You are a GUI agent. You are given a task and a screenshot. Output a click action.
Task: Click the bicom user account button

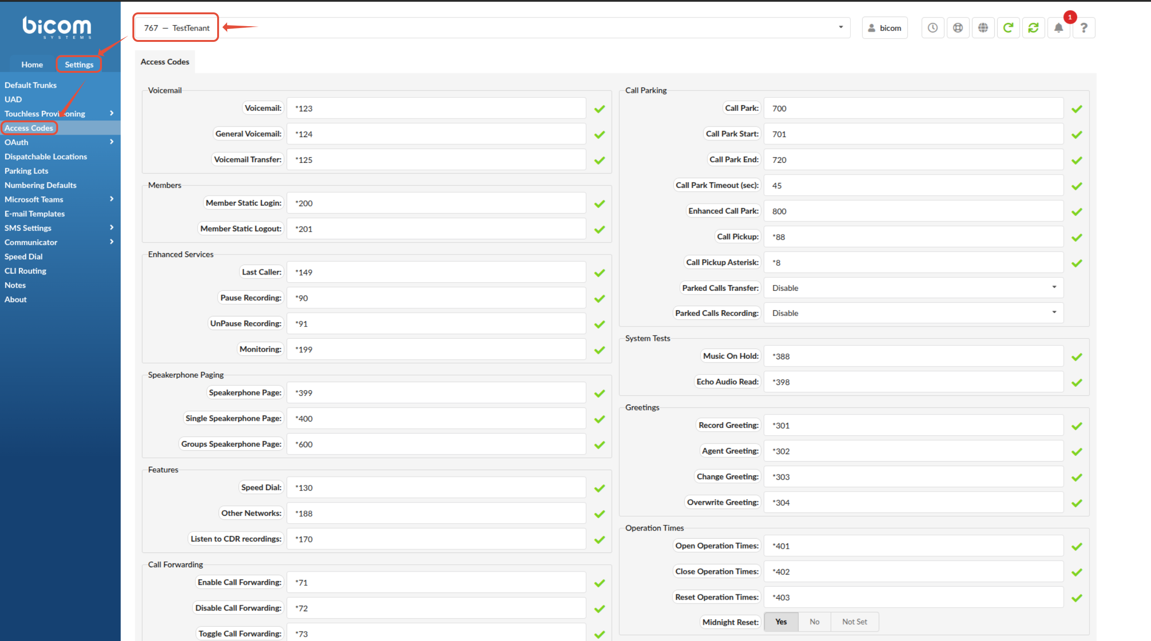point(885,28)
